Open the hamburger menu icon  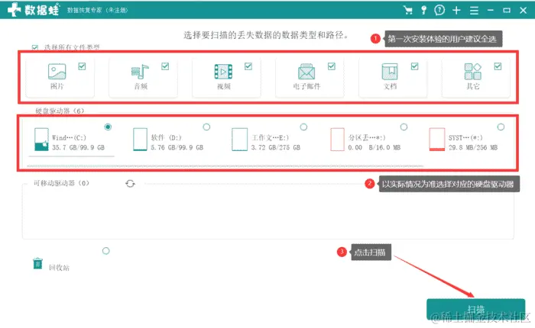click(x=474, y=11)
